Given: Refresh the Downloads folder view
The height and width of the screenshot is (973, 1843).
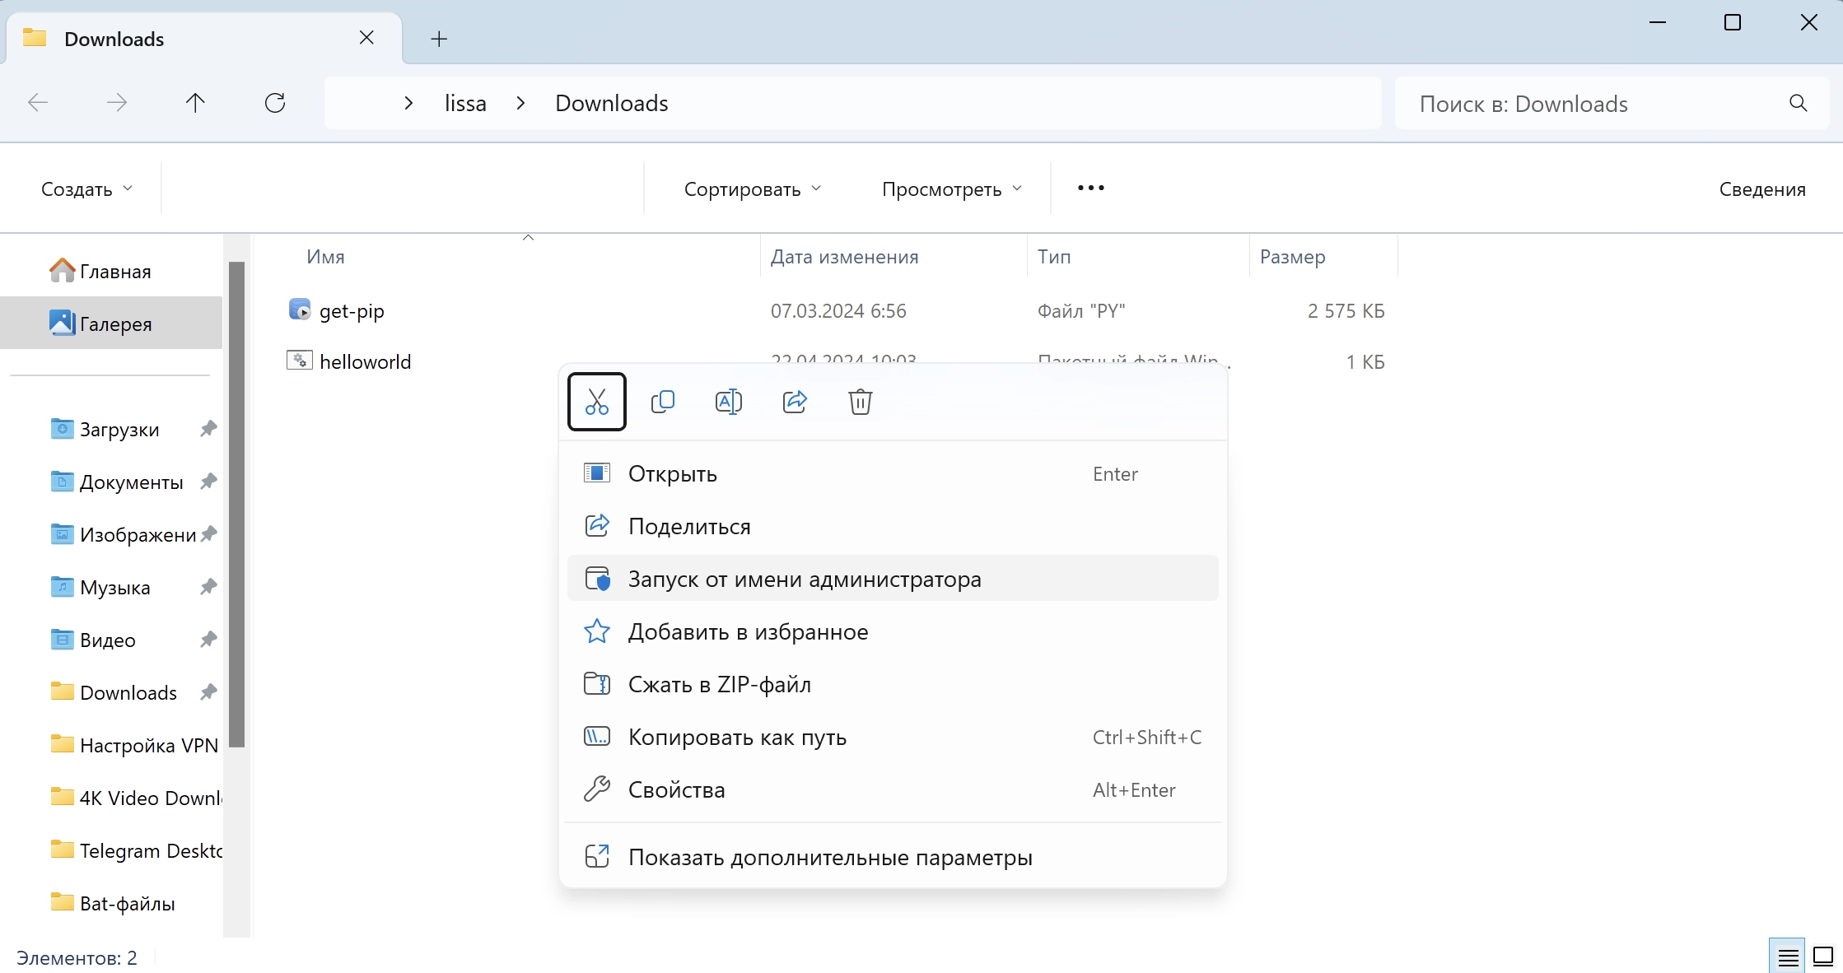Looking at the screenshot, I should [276, 102].
